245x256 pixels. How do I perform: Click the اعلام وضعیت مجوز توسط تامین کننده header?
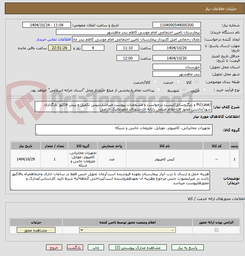[x=127, y=223]
